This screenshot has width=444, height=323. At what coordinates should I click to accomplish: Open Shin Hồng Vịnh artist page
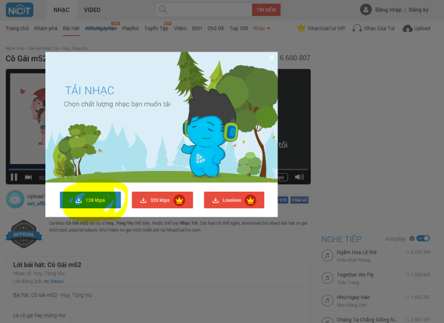pos(352,305)
